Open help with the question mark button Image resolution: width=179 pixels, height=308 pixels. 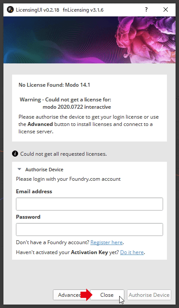point(146,9)
